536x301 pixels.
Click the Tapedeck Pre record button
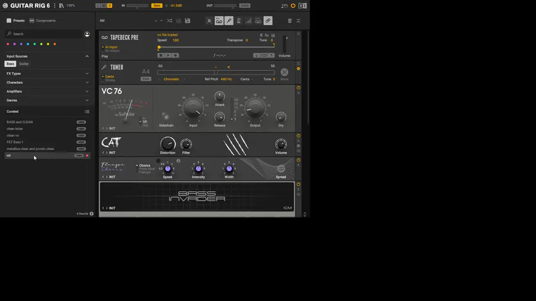(x=176, y=55)
